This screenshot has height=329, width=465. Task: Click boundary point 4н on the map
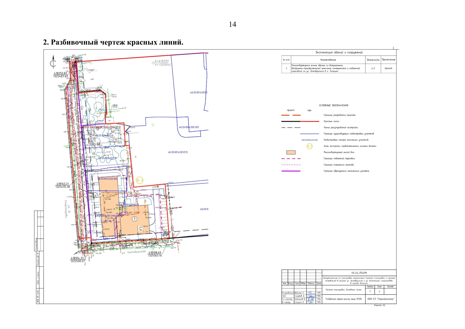pyautogui.click(x=72, y=59)
